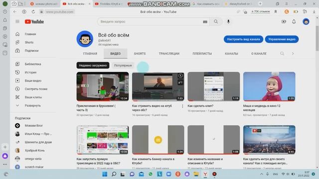The height and width of the screenshot is (179, 319).
Task: Click Управление видео button
Action: (282, 39)
